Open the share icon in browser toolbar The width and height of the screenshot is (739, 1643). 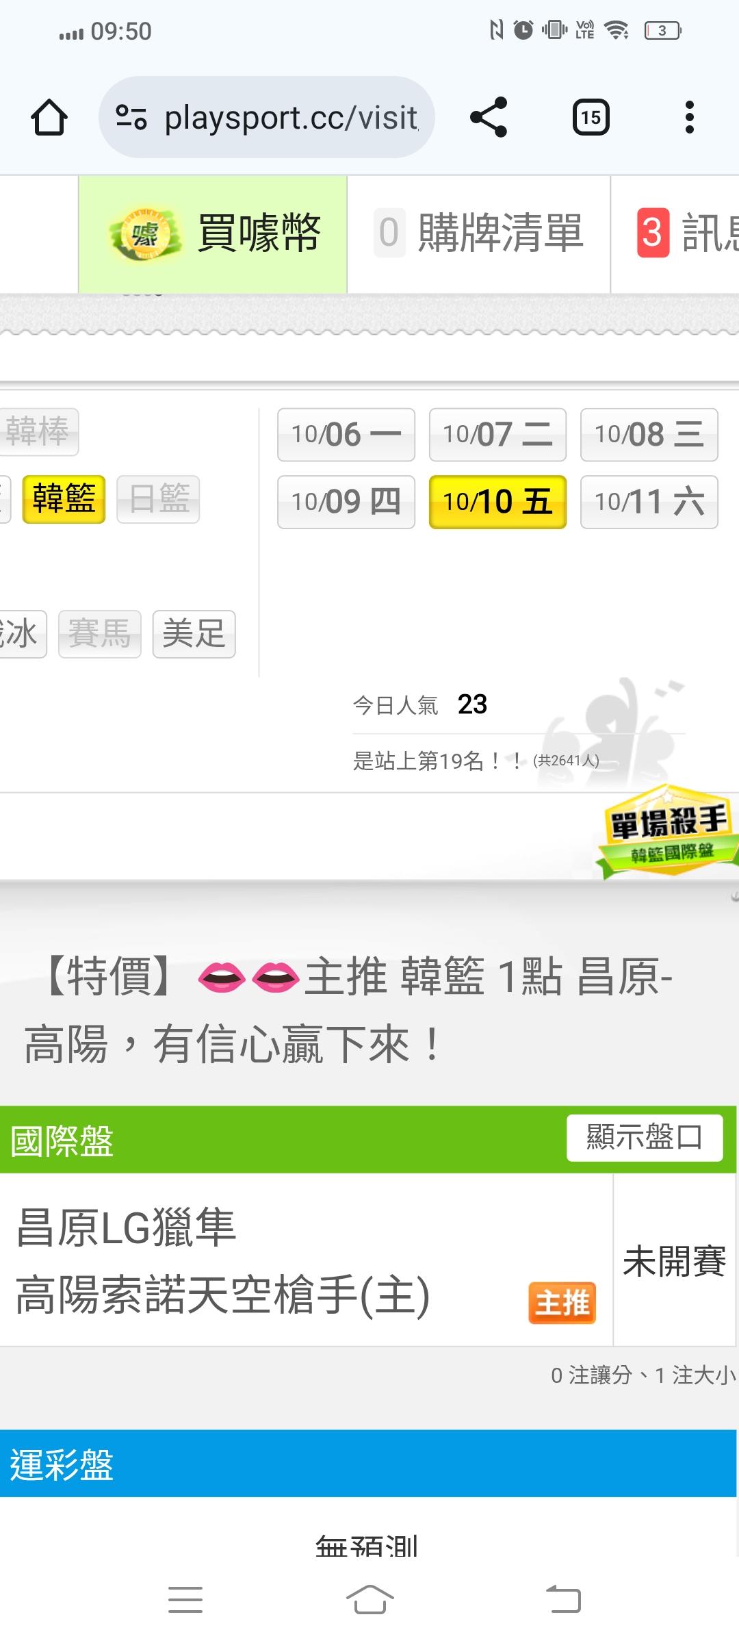coord(489,117)
